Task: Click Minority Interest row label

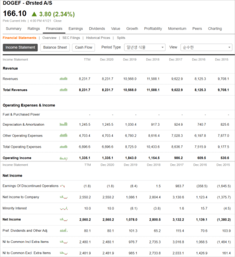Action: tap(14, 208)
